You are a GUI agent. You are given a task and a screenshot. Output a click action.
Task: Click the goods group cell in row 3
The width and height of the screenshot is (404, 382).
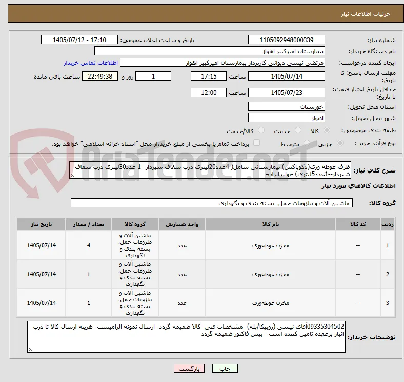coord(135,302)
